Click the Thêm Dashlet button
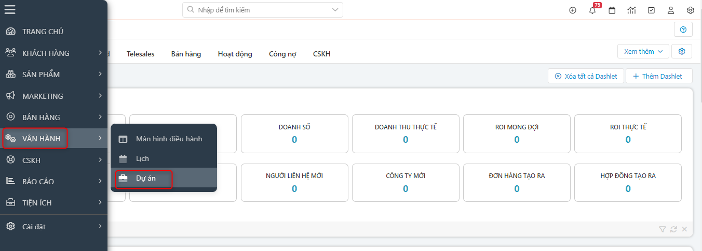Viewport: 702px width, 251px height. click(x=659, y=76)
